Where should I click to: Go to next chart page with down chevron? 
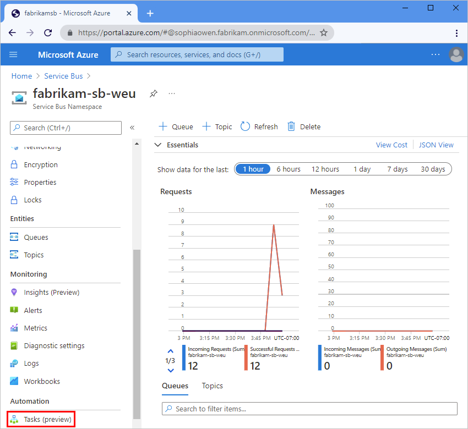coord(170,370)
